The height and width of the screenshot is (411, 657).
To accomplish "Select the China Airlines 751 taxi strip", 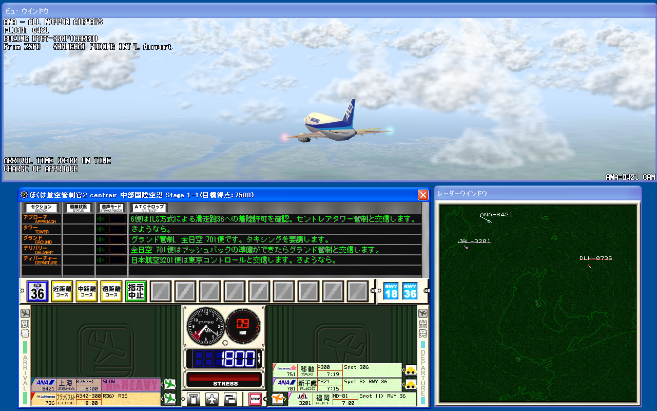I will [x=337, y=370].
